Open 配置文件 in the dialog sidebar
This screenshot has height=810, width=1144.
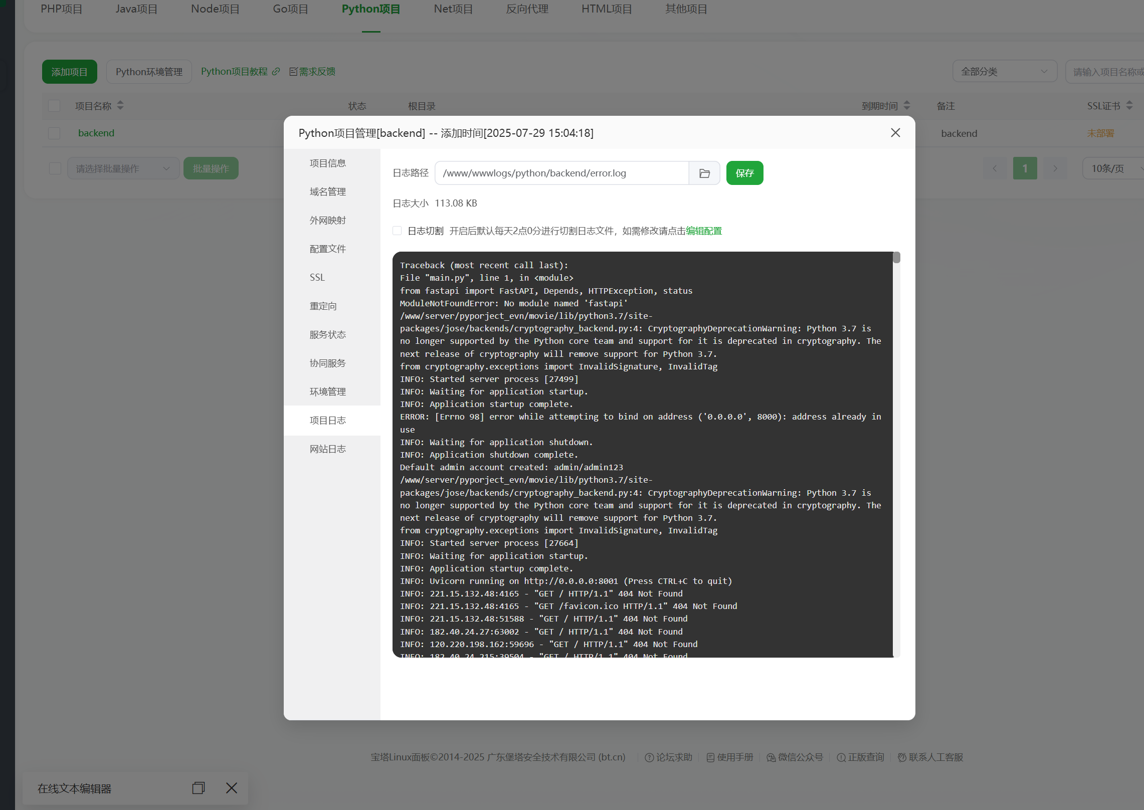pyautogui.click(x=328, y=249)
